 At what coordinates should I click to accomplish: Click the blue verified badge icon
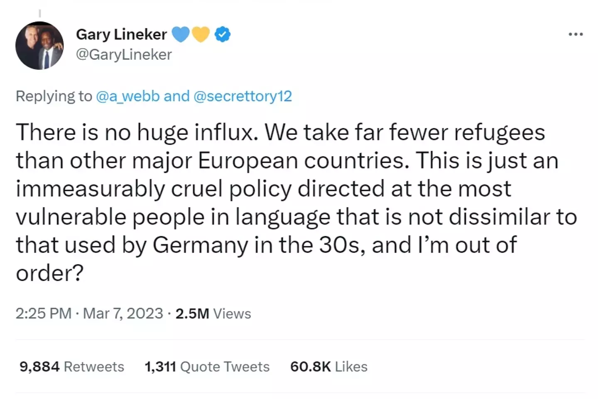click(223, 34)
